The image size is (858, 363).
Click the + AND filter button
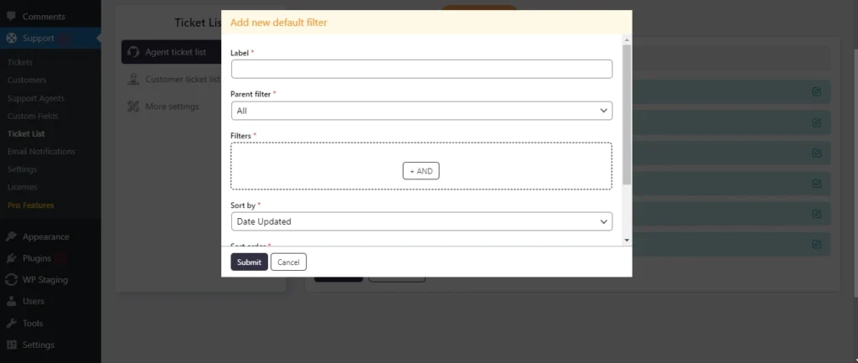(421, 171)
